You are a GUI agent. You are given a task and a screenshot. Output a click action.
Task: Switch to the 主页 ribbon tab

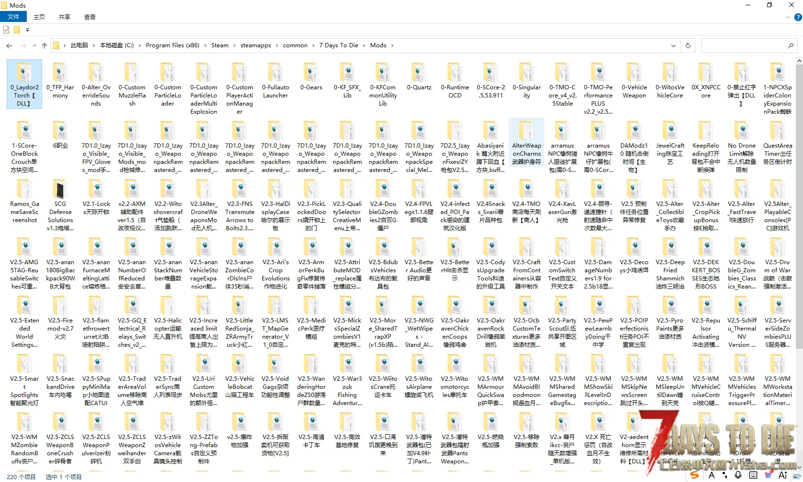click(x=39, y=17)
